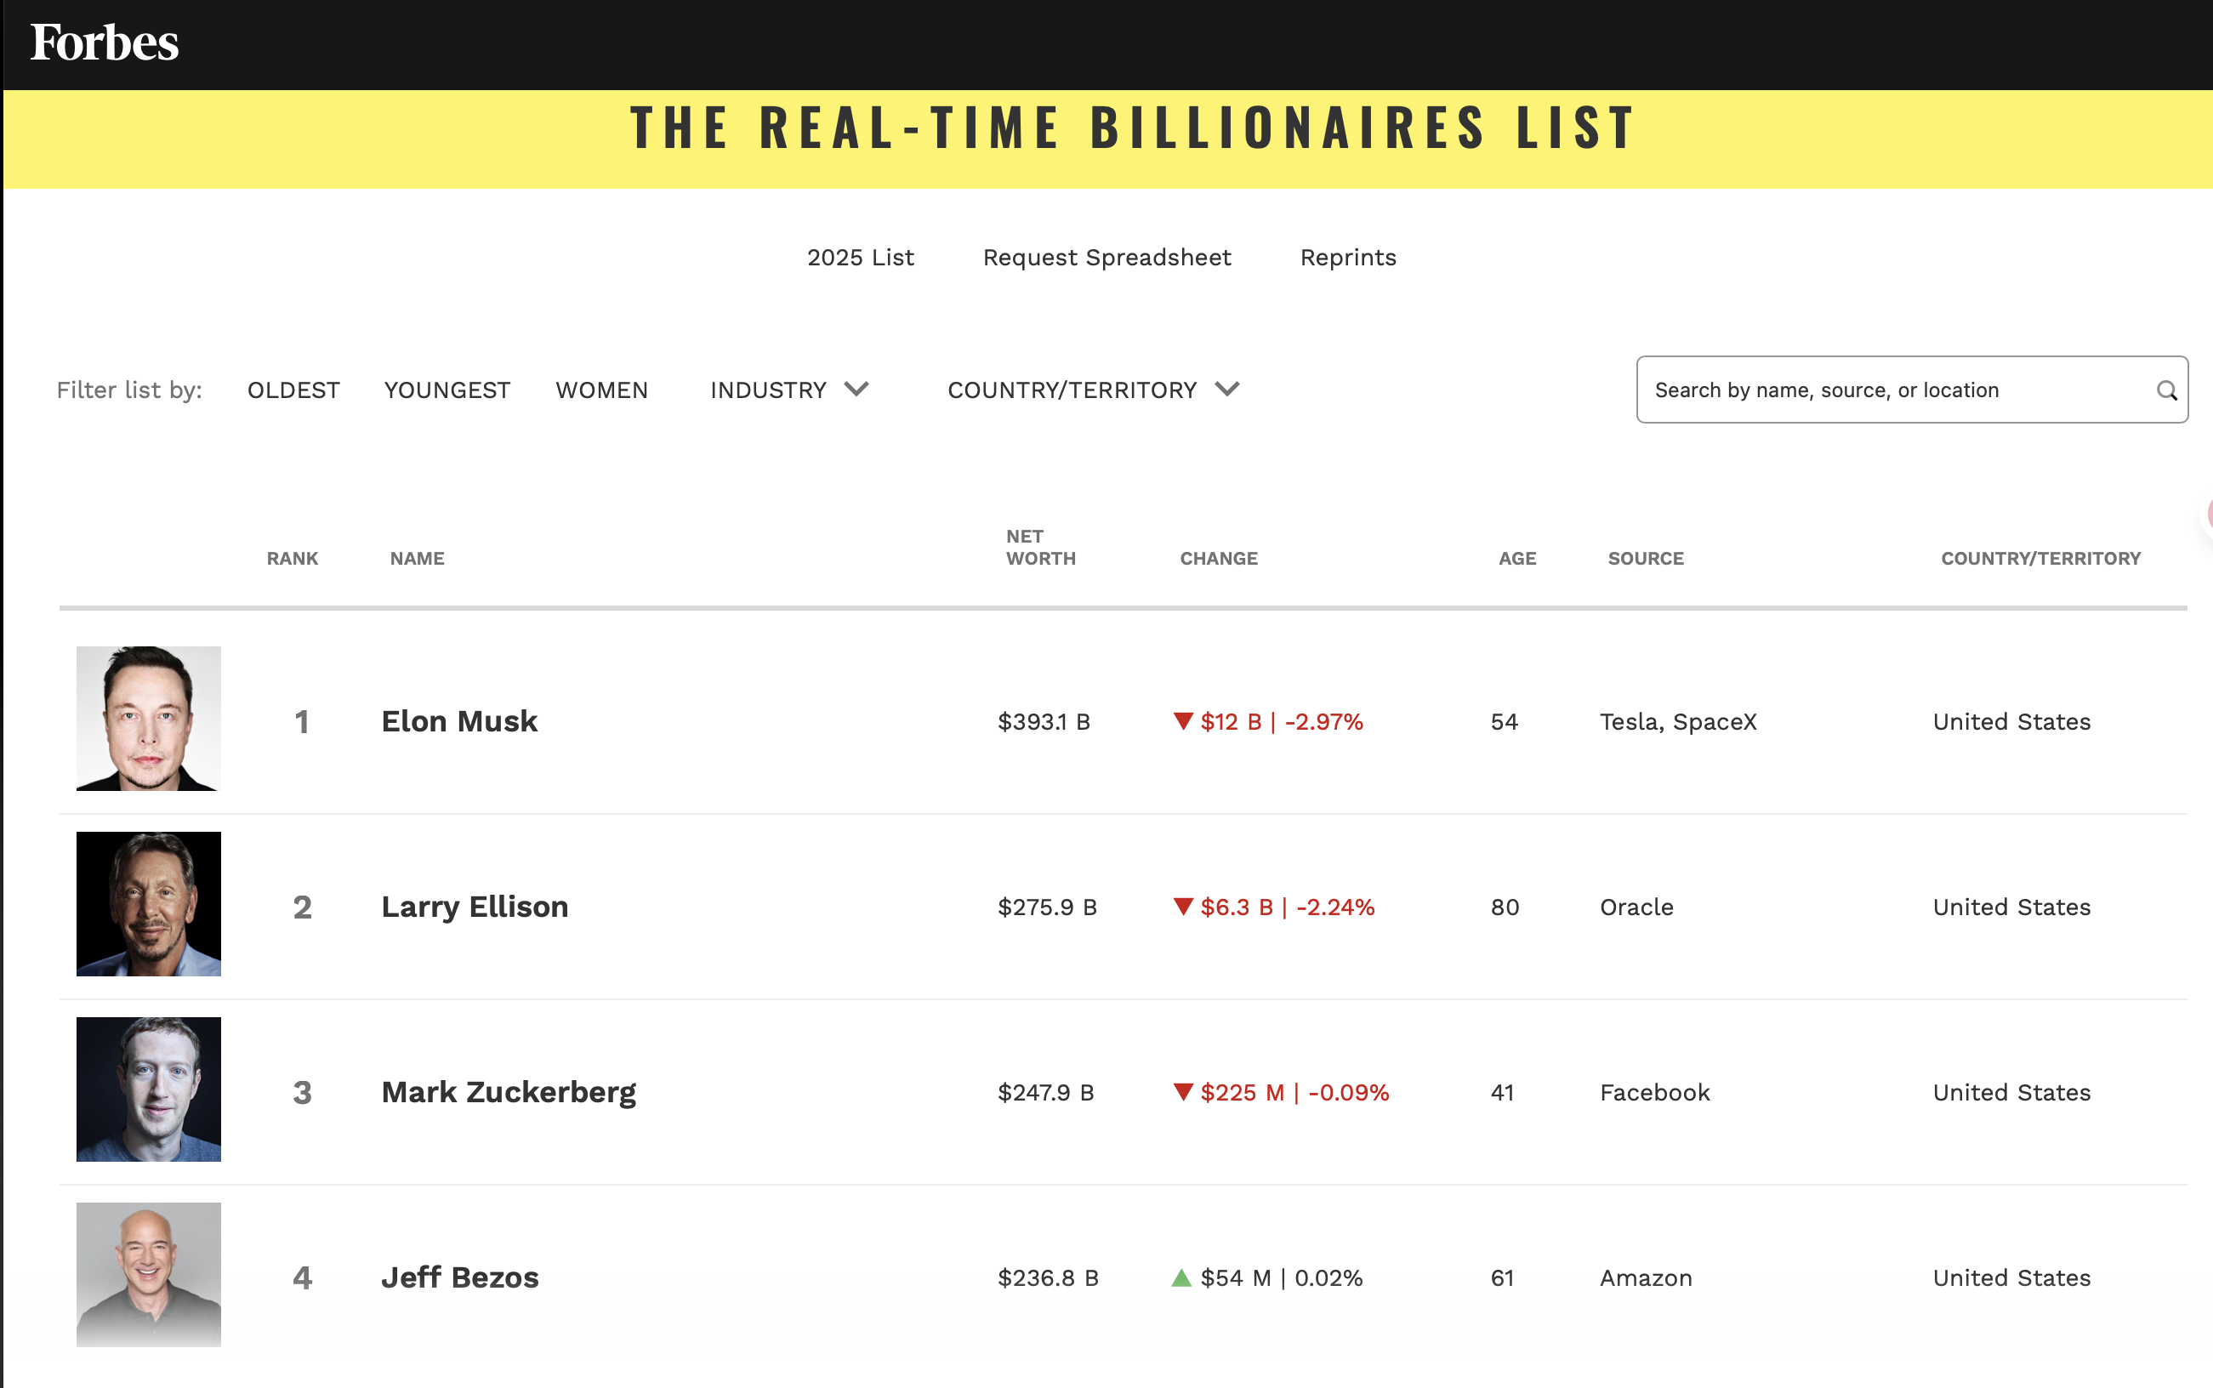Open the Country/Territory filter dropdown
The height and width of the screenshot is (1388, 2213).
click(1092, 390)
